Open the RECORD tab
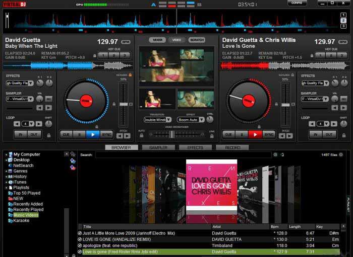Screen dimensions: 353x257 click(232, 148)
